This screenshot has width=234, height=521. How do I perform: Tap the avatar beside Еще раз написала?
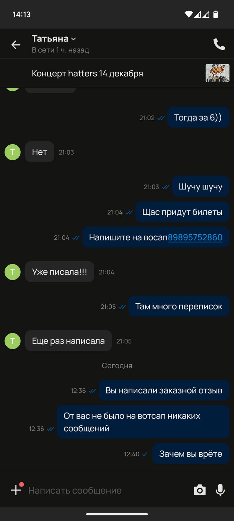coord(13,341)
